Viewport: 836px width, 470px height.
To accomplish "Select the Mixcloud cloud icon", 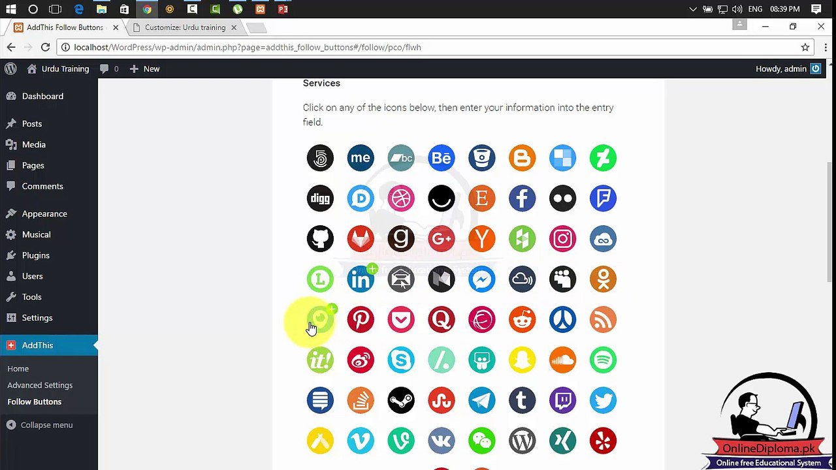I will coord(522,279).
